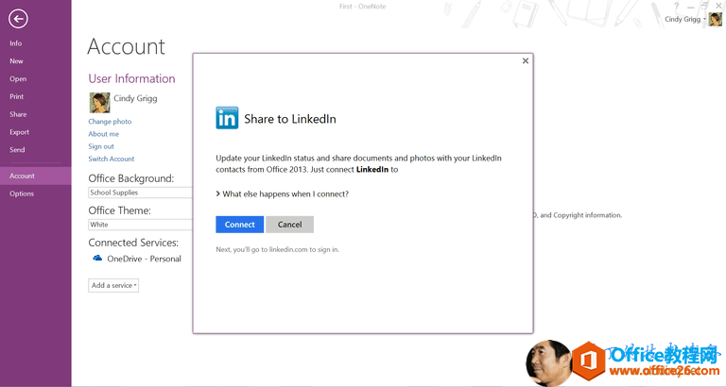Open the About me link
Viewport: 726px width, 387px height.
click(104, 134)
